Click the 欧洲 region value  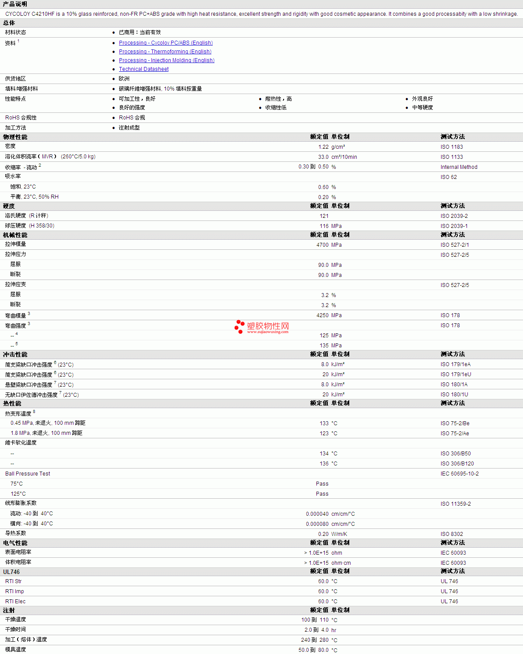pyautogui.click(x=124, y=79)
